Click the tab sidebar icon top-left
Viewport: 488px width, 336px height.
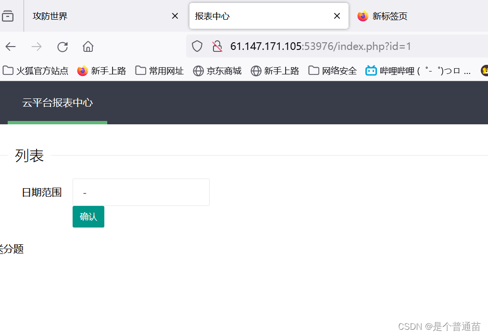click(7, 15)
